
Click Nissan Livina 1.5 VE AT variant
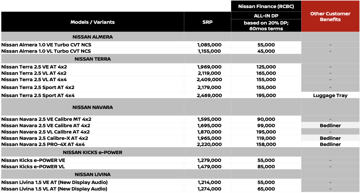coord(54,182)
